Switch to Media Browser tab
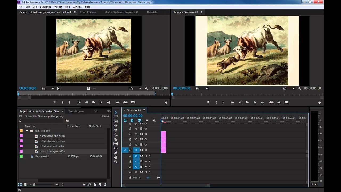Viewport: 341px width, 192px height. [x=76, y=111]
